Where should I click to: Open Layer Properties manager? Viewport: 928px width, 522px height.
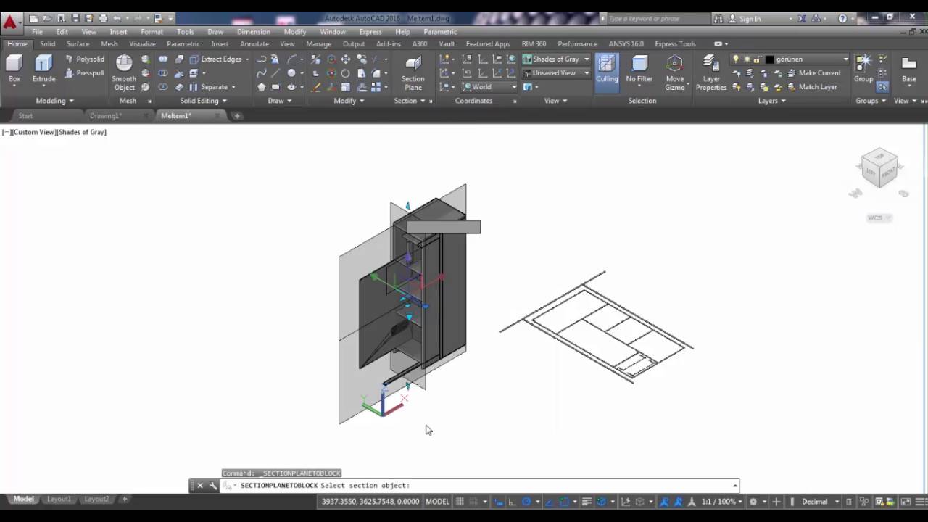[x=711, y=72]
